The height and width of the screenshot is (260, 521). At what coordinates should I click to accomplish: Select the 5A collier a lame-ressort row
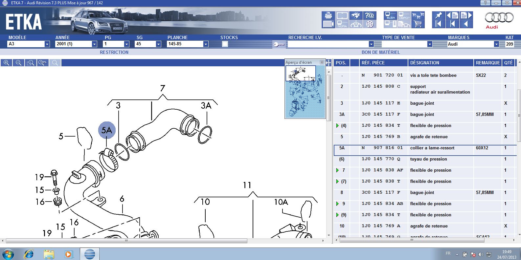pyautogui.click(x=425, y=150)
